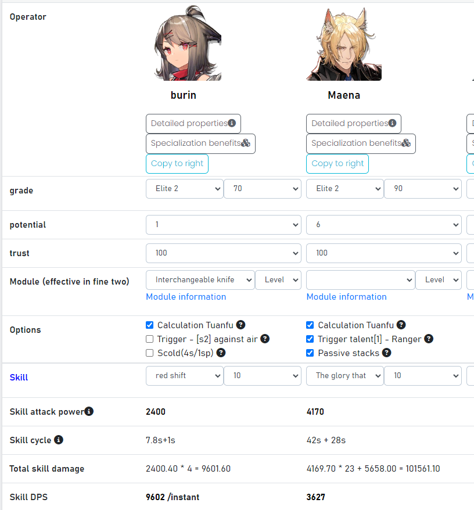Click Maena's Copy to right button
The height and width of the screenshot is (510, 474).
pos(337,164)
